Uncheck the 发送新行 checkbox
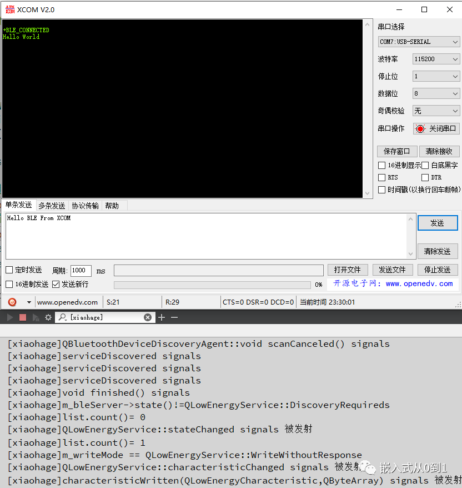462x488 pixels. coord(56,284)
